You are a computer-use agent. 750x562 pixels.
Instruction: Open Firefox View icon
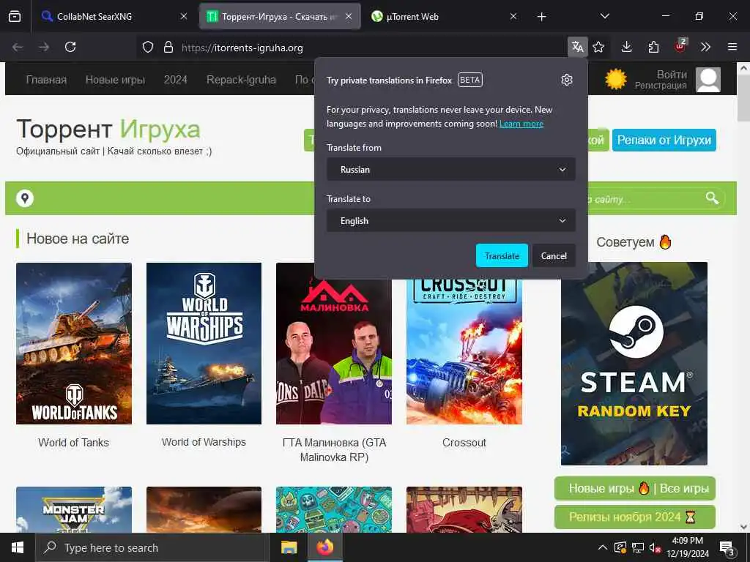click(x=15, y=16)
